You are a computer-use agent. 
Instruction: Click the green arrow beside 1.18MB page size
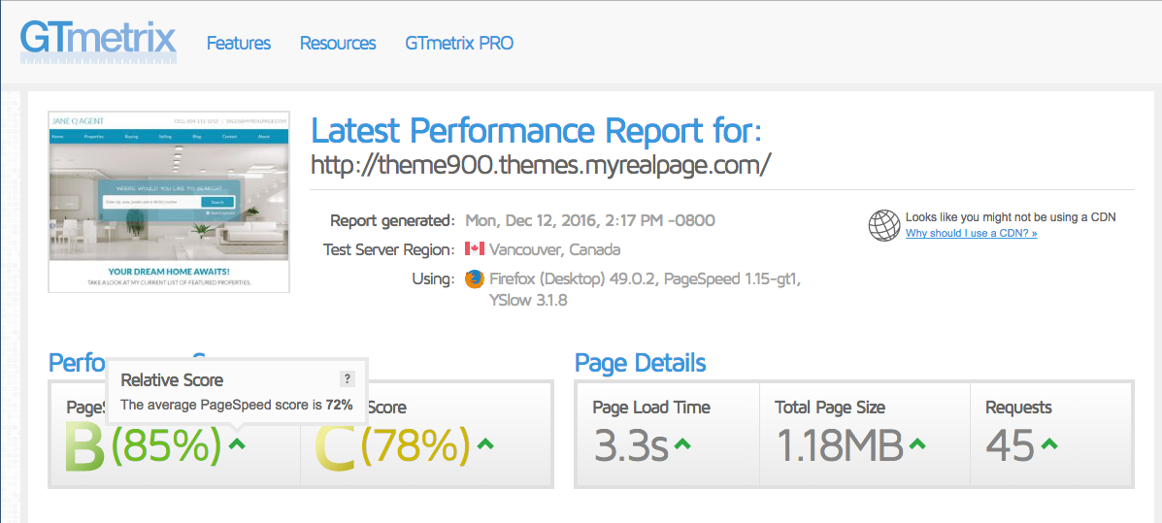point(917,443)
